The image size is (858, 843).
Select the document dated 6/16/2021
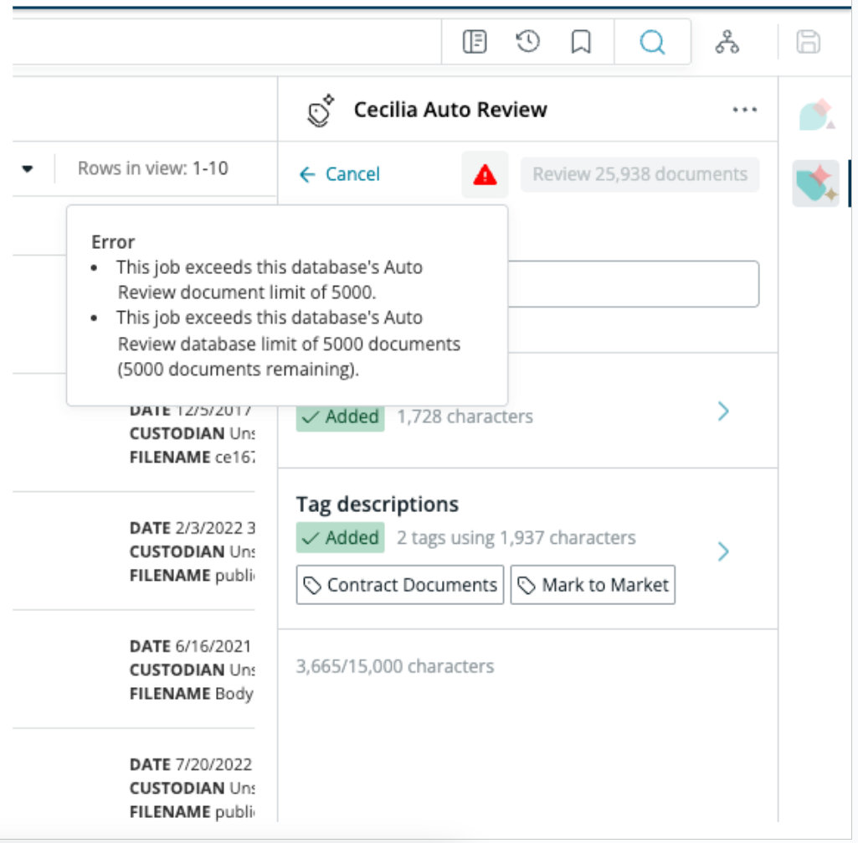[191, 670]
